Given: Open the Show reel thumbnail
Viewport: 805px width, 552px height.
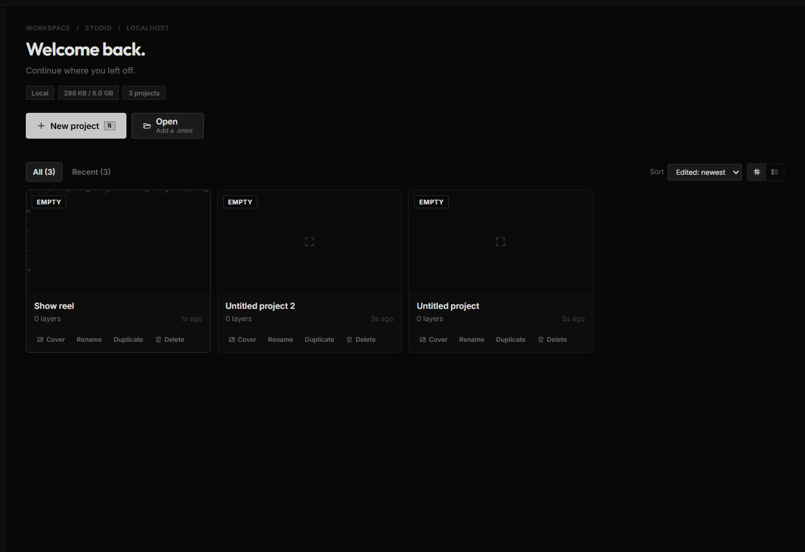Looking at the screenshot, I should click(x=118, y=242).
